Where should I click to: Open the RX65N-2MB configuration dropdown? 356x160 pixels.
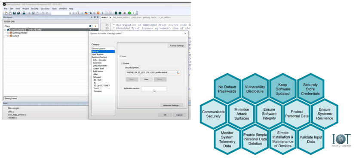[x=51, y=21]
